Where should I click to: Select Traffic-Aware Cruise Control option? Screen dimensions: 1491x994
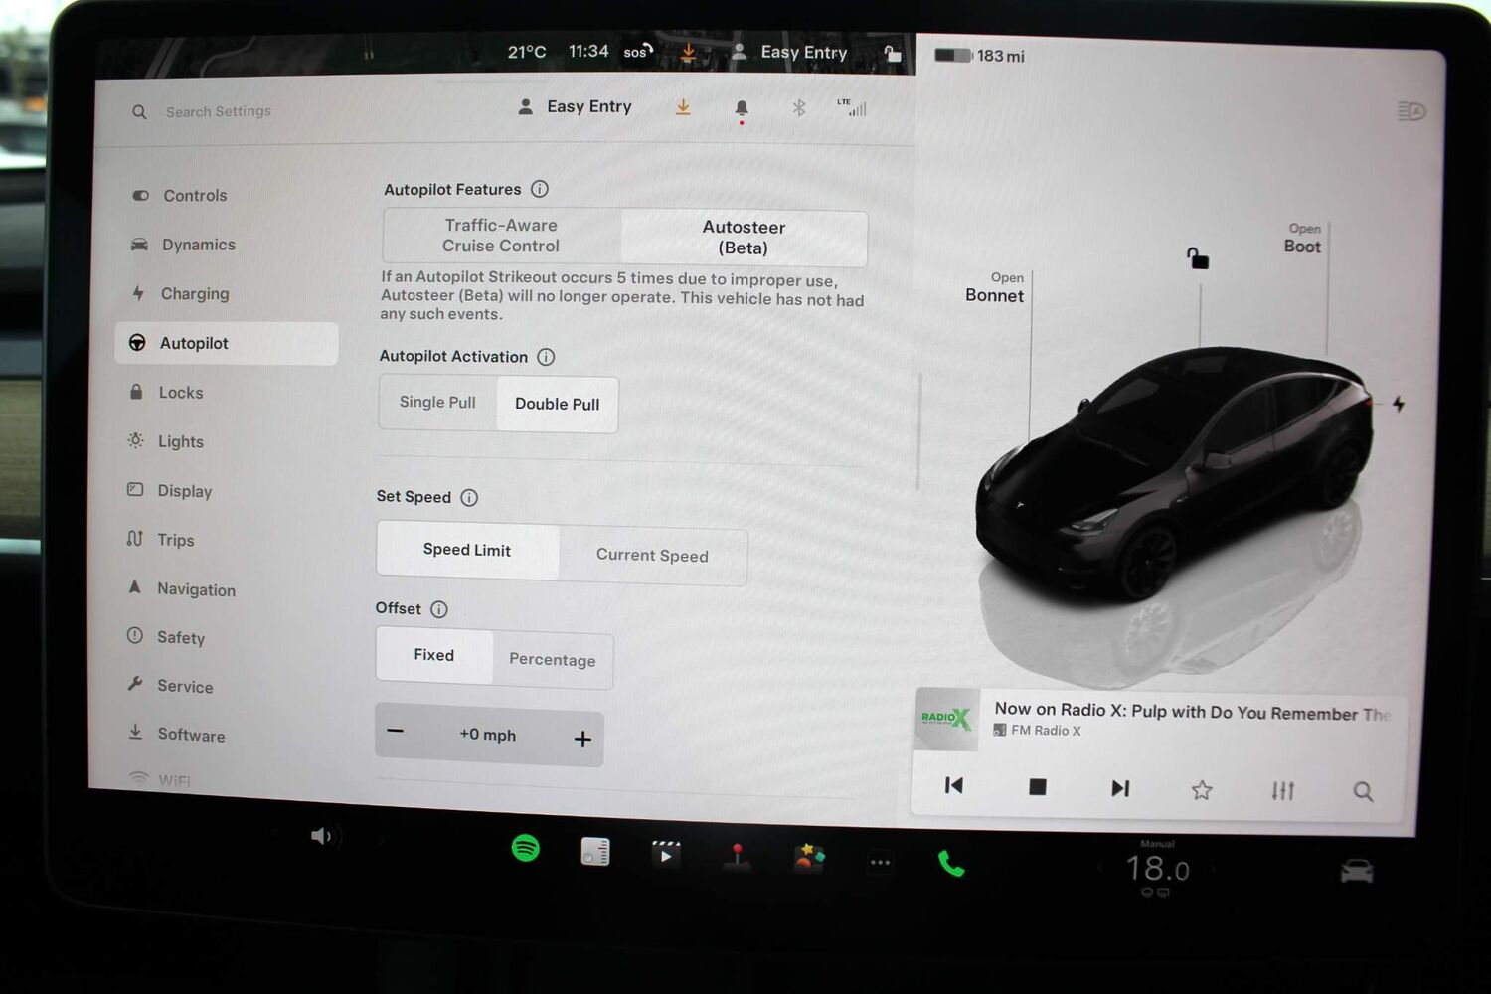[501, 236]
